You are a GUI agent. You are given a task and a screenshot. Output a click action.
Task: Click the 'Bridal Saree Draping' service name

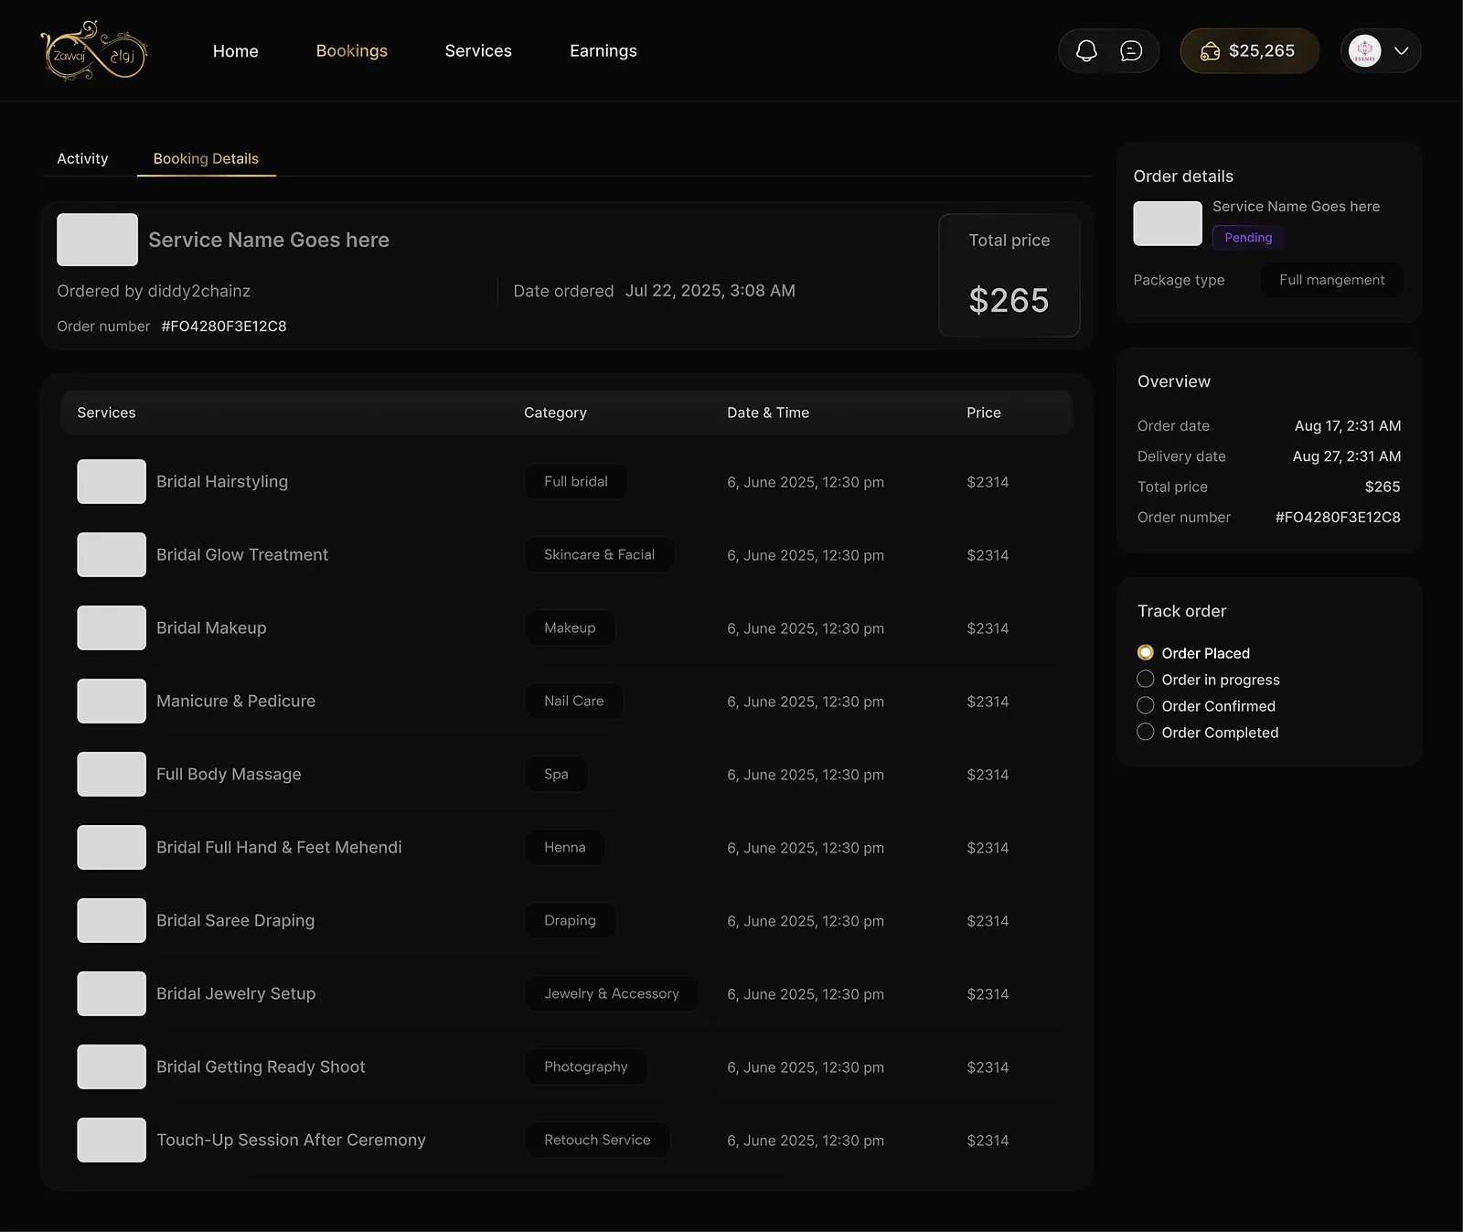tap(236, 920)
